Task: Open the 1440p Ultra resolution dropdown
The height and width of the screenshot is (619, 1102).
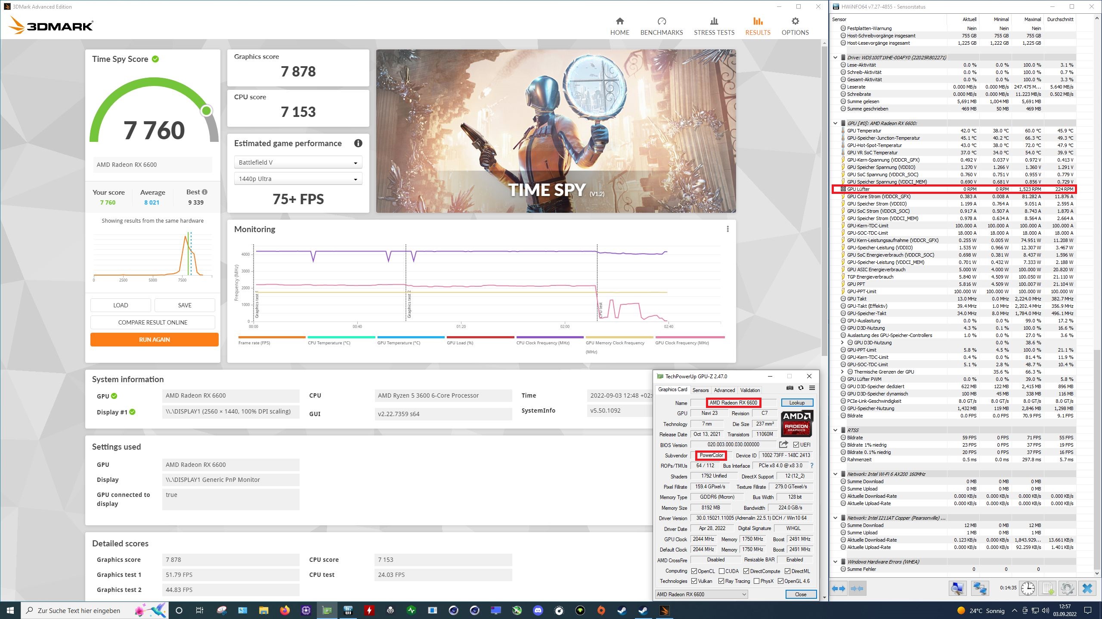Action: coord(297,179)
